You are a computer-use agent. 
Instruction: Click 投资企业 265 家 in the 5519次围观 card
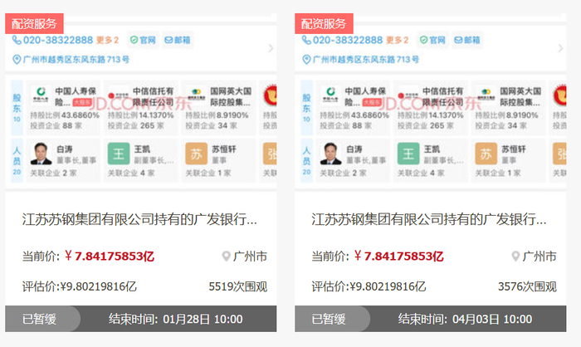(136, 125)
